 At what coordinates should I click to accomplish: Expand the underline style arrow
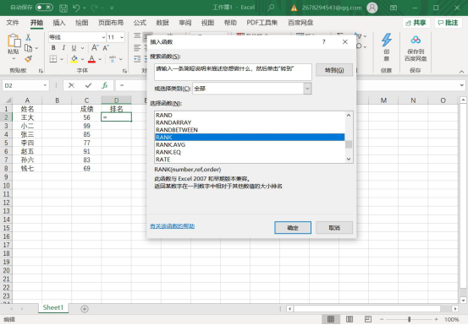(82, 48)
